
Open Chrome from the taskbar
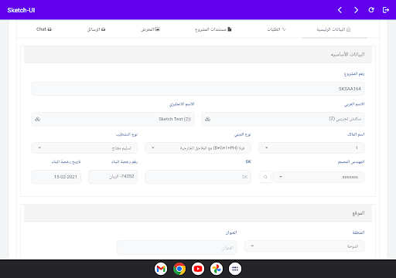click(179, 269)
